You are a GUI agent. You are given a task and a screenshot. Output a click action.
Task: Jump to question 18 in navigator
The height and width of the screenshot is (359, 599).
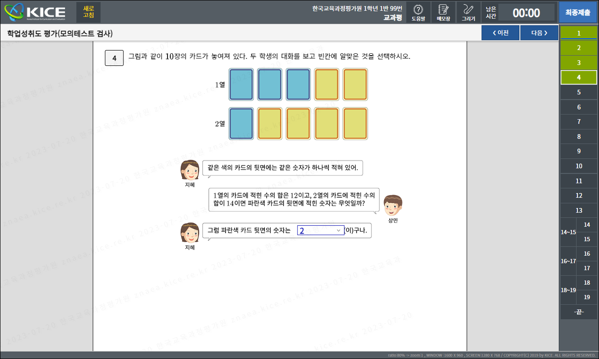click(587, 283)
